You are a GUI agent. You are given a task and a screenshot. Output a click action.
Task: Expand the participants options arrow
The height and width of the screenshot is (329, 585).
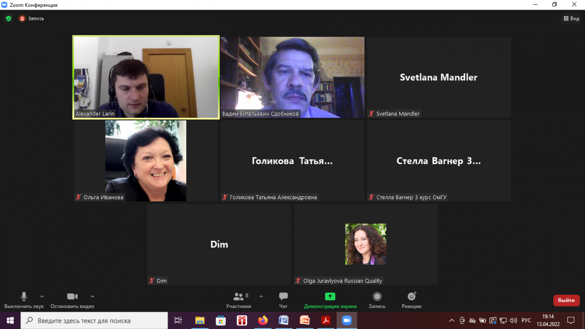click(261, 296)
